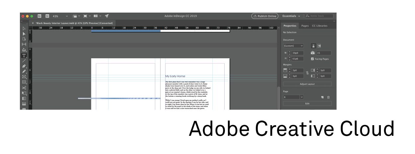
Task: Select the Rectangle Frame tool
Action: 24,77
